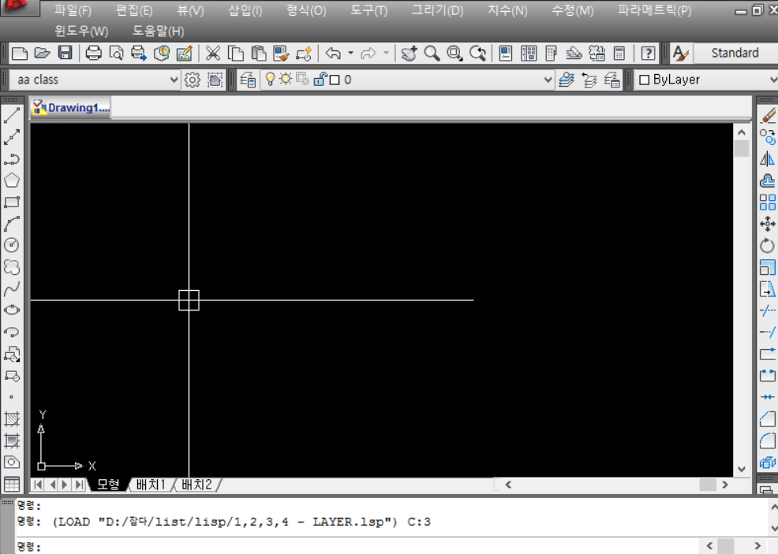Image resolution: width=778 pixels, height=554 pixels.
Task: Select the Line draw tool
Action: click(x=11, y=116)
